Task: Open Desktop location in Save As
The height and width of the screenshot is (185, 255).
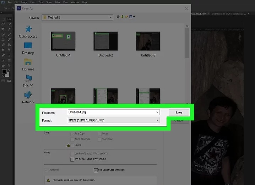Action: tap(28, 48)
